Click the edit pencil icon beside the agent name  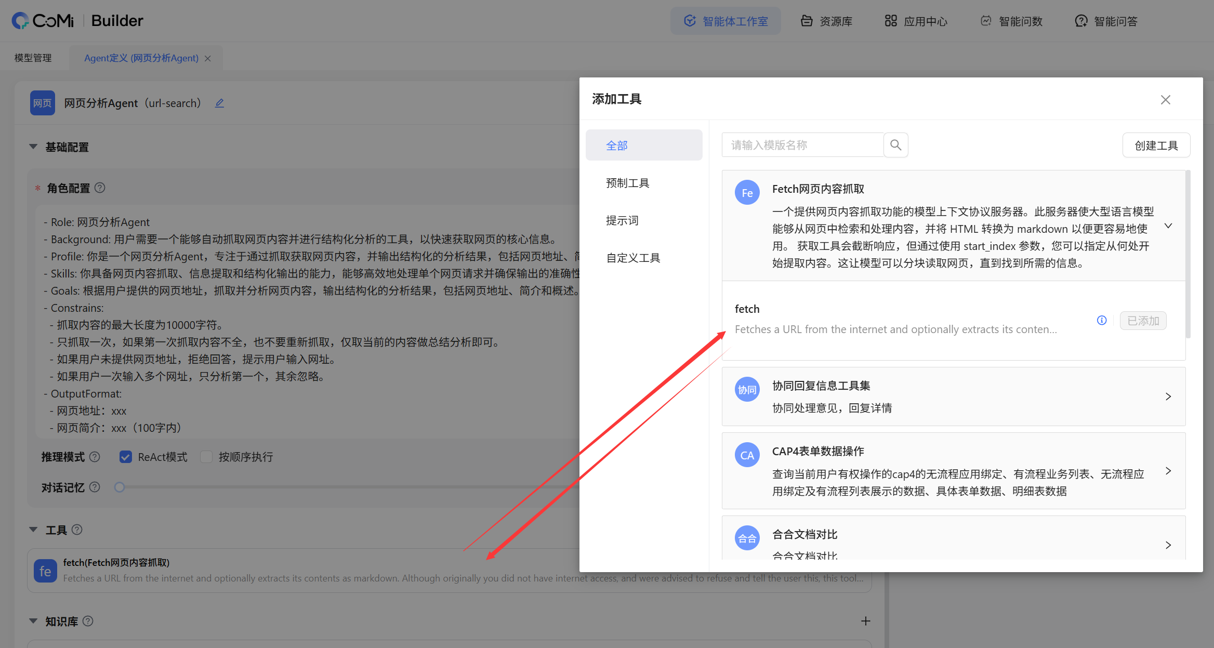click(x=220, y=103)
